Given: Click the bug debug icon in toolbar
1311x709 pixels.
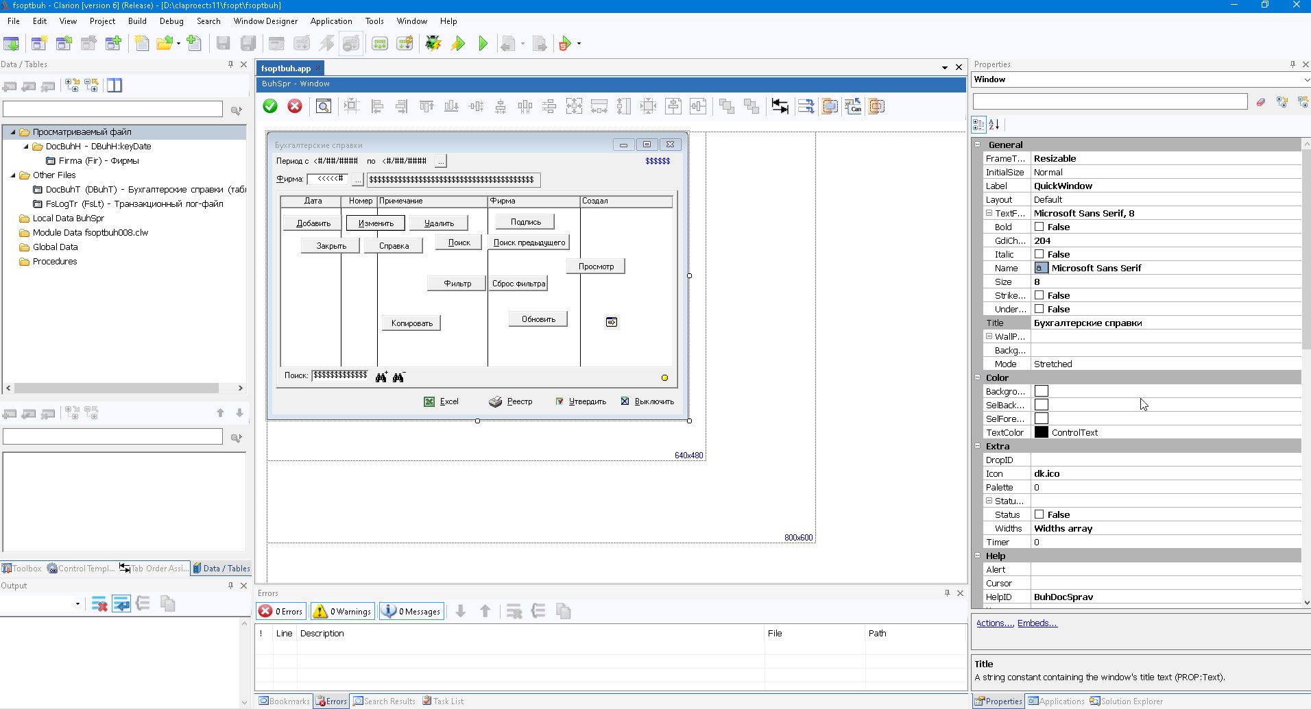Looking at the screenshot, I should (433, 44).
